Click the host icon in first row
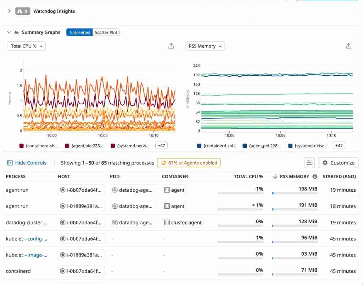 (x=63, y=190)
